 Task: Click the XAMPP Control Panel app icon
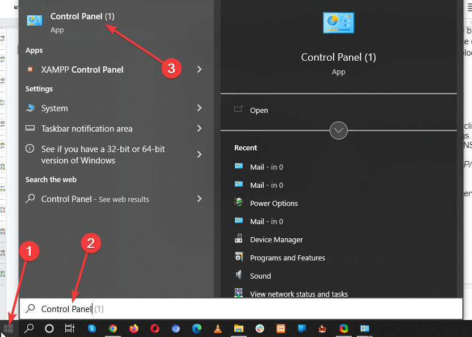(x=30, y=69)
